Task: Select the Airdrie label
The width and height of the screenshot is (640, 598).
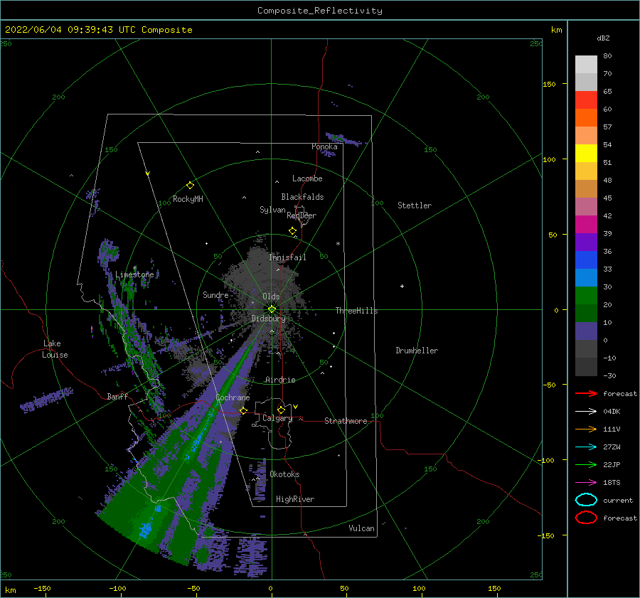Action: click(x=280, y=380)
